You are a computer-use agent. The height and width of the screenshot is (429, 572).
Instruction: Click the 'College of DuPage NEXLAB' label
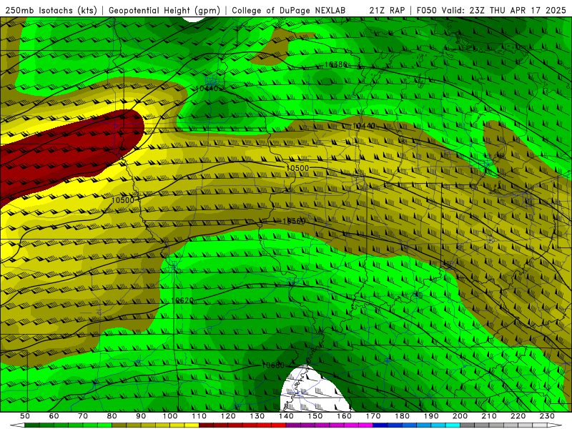click(x=288, y=10)
